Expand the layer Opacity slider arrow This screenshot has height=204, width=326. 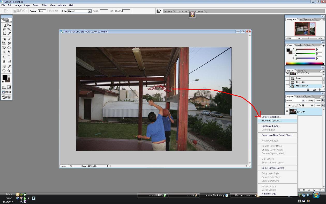point(323,100)
